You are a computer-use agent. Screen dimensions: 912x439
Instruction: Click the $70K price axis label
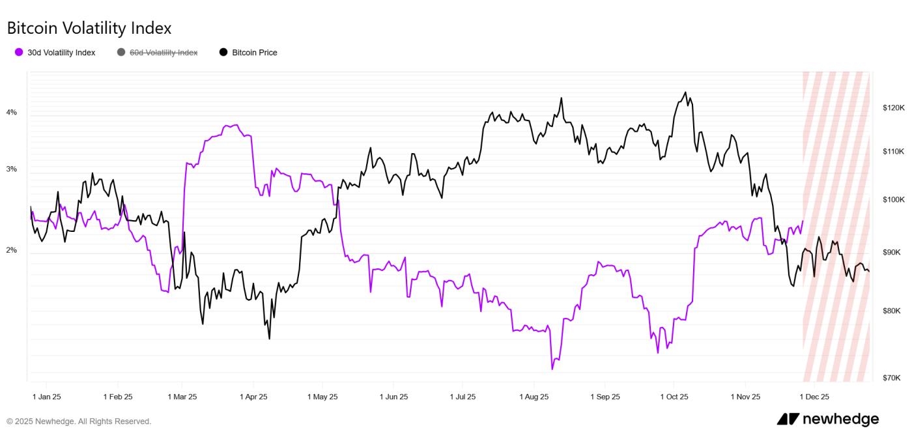click(x=892, y=378)
